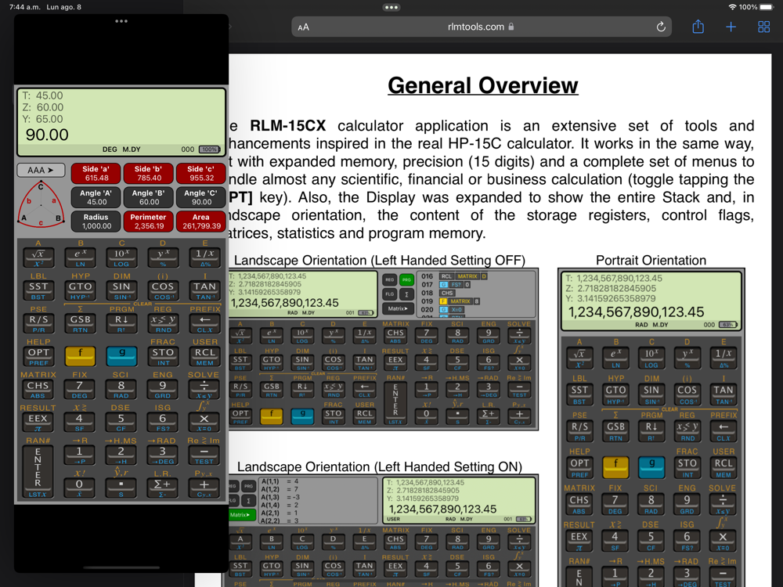The width and height of the screenshot is (783, 587).
Task: Tap the TAN key on calculator
Action: click(x=204, y=290)
